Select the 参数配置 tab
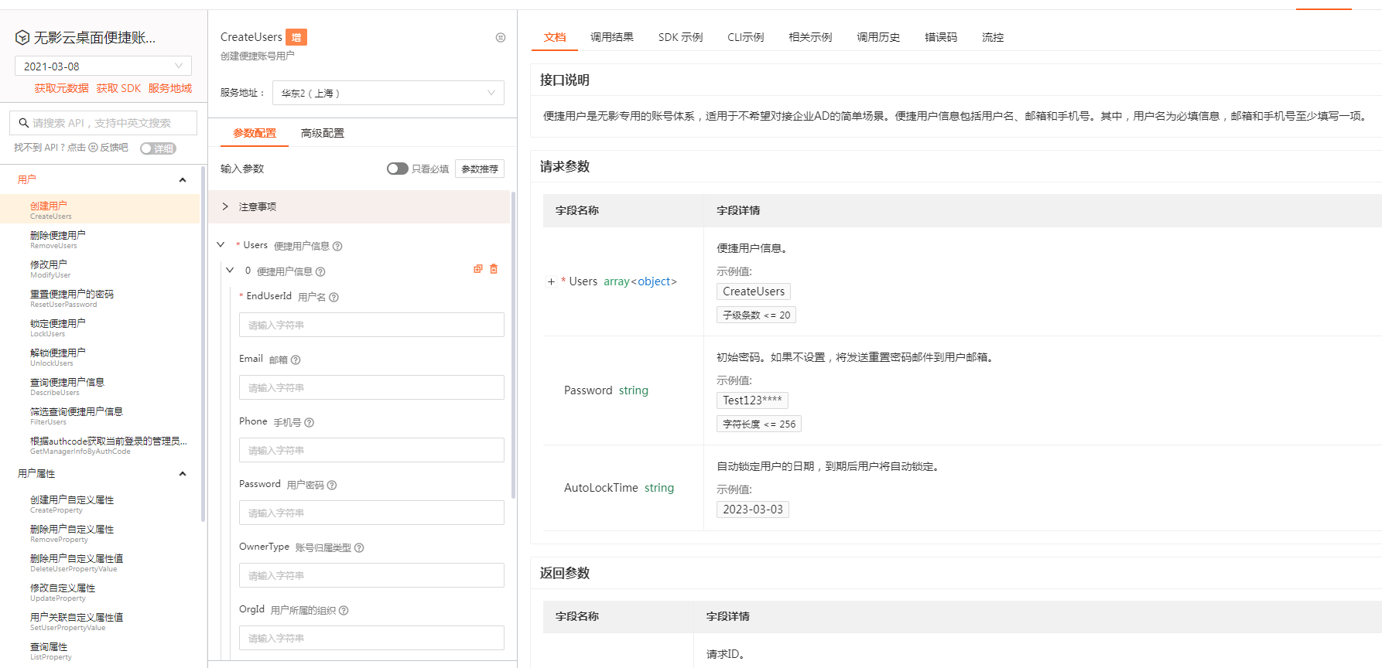This screenshot has height=668, width=1382. (x=255, y=133)
